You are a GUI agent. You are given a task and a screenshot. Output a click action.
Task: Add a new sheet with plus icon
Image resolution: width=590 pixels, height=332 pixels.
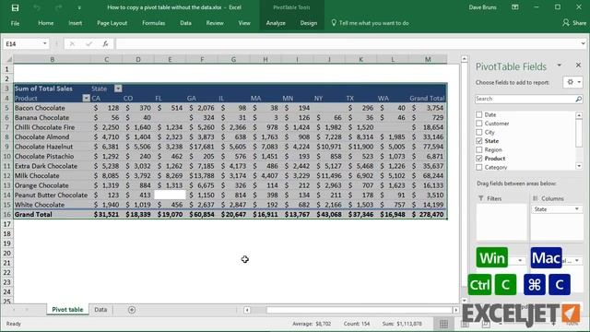(132, 310)
